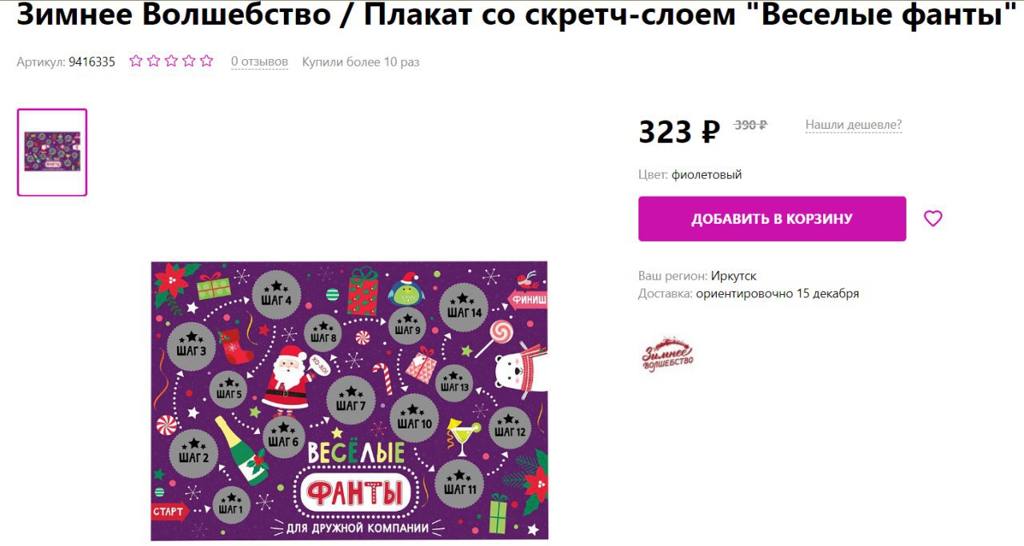Click the article number 9416335
This screenshot has width=1024, height=546.
92,62
